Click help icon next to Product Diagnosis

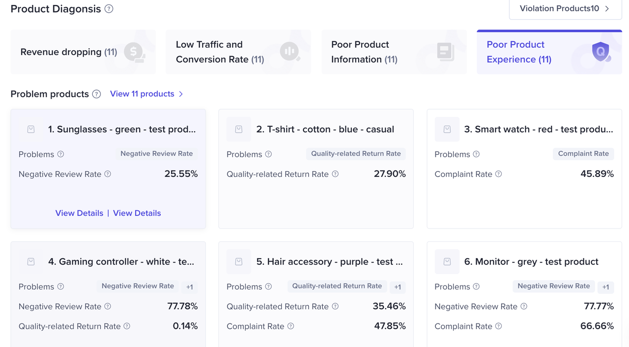point(109,9)
